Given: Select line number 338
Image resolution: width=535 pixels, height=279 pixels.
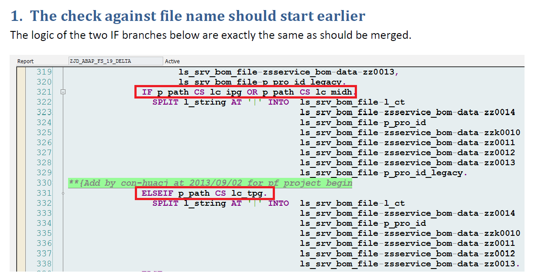Looking at the screenshot, I should pos(44,264).
